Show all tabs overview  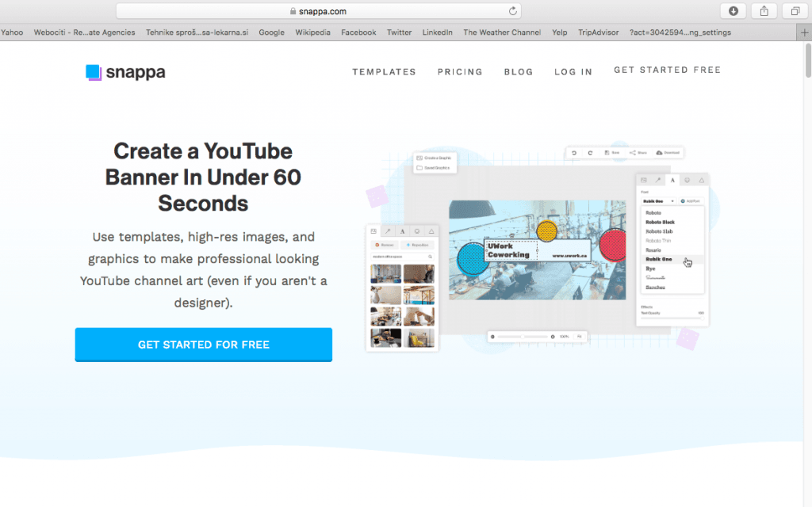point(794,11)
